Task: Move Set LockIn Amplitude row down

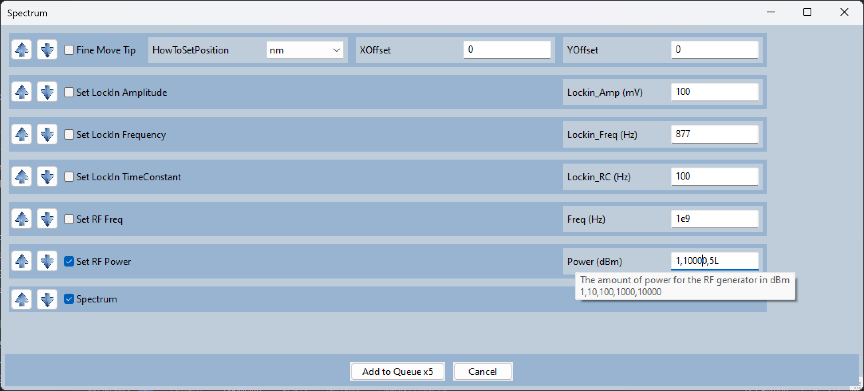Action: pyautogui.click(x=47, y=92)
